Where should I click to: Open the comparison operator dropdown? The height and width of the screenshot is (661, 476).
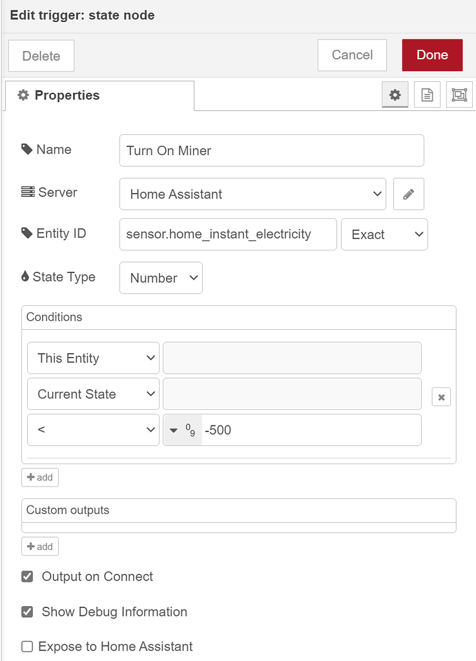click(x=93, y=430)
